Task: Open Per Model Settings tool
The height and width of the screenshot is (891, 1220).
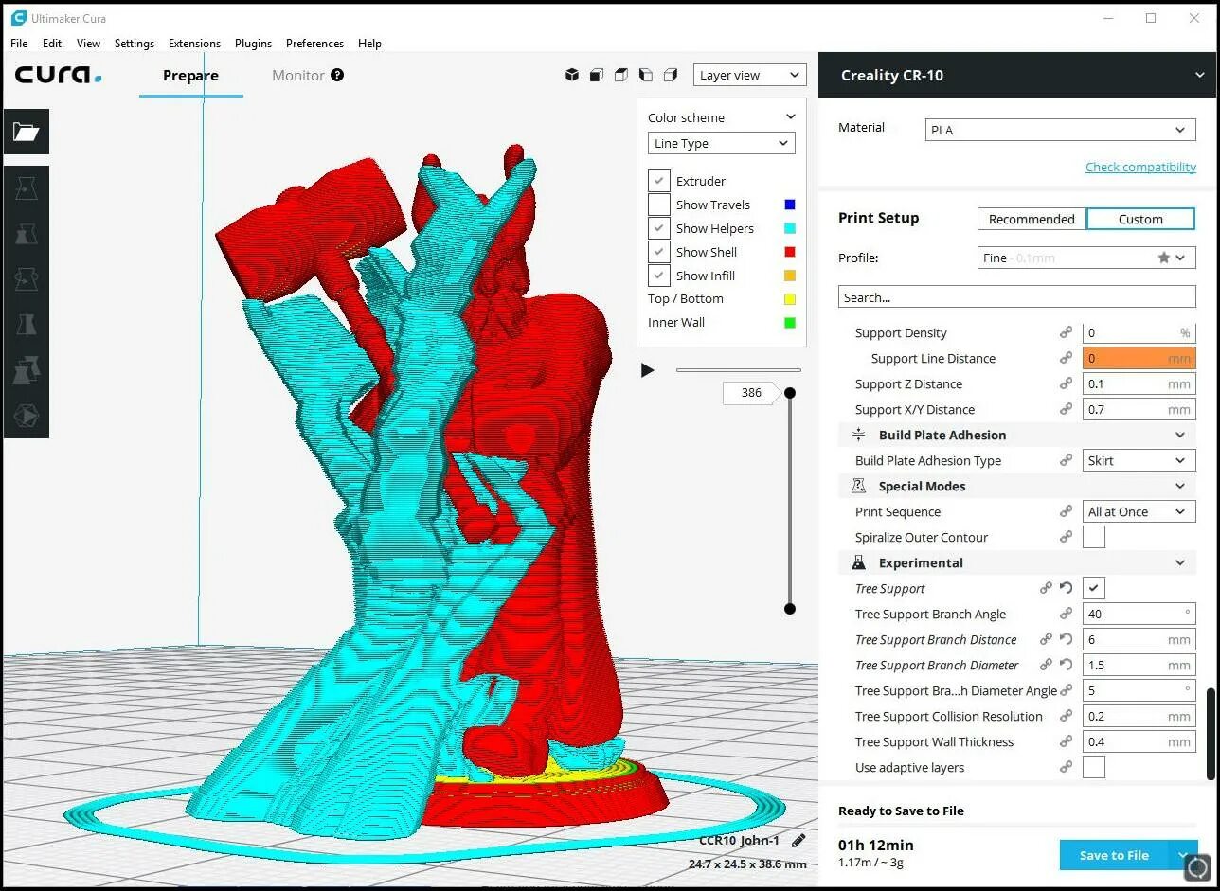Action: 26,369
